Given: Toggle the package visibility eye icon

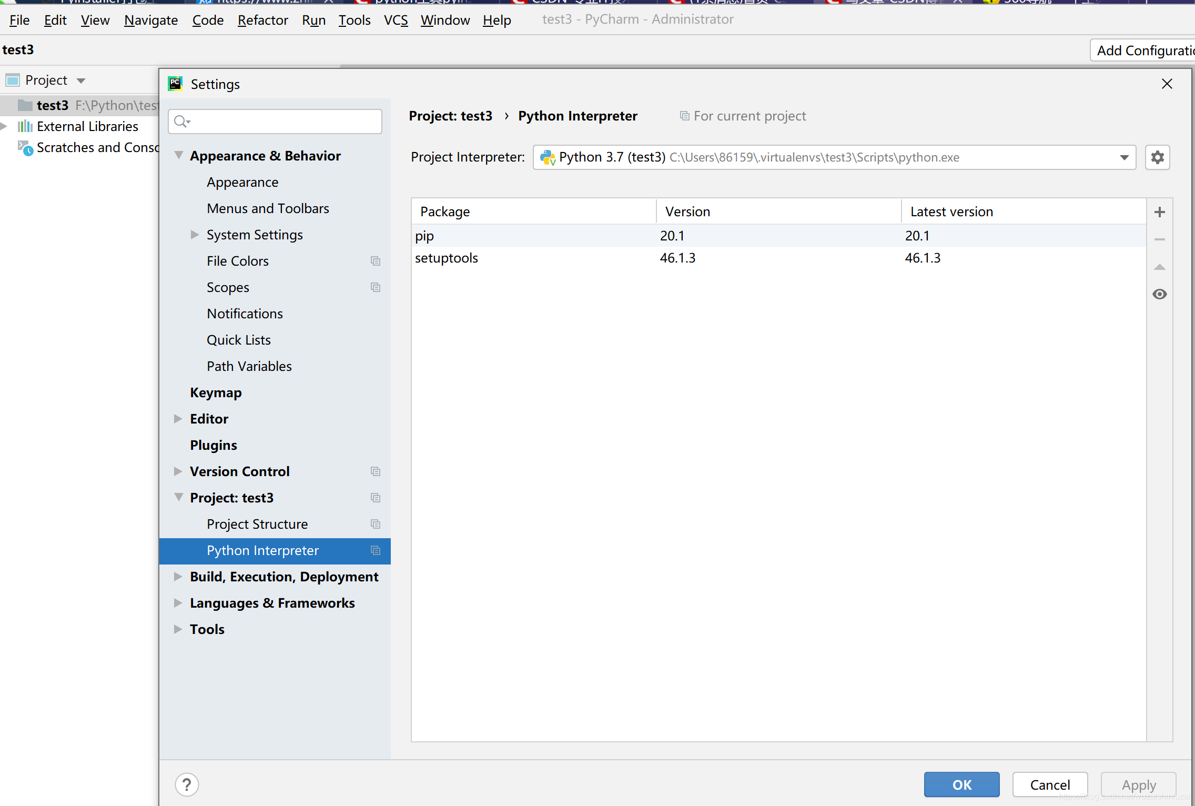Looking at the screenshot, I should coord(1160,294).
